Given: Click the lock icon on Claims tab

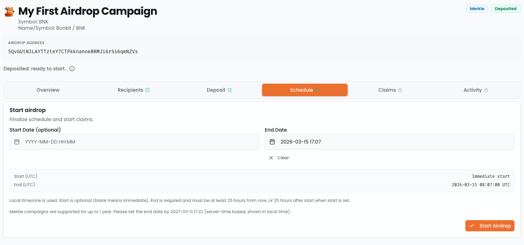Looking at the screenshot, I should 400,90.
